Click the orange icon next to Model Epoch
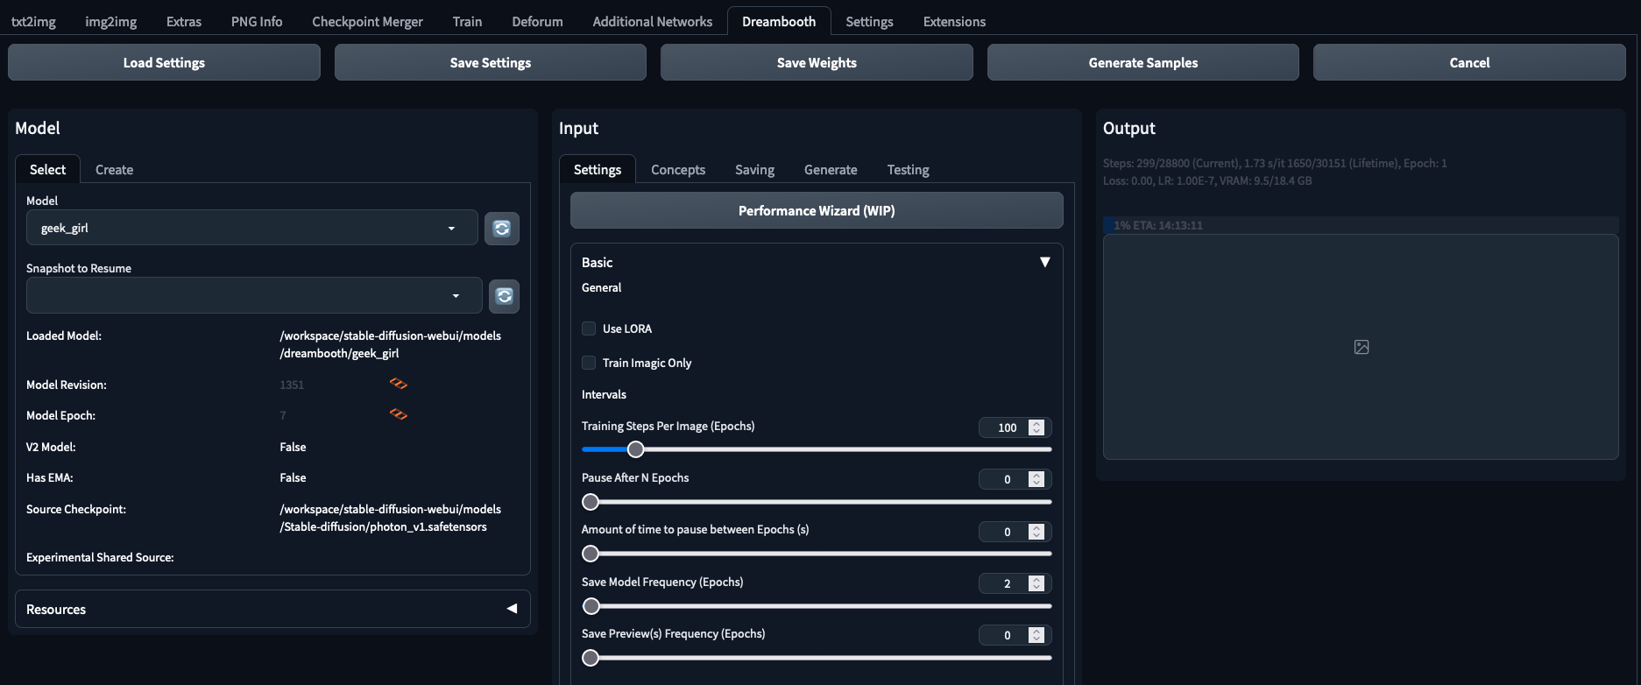This screenshot has height=685, width=1641. [399, 414]
